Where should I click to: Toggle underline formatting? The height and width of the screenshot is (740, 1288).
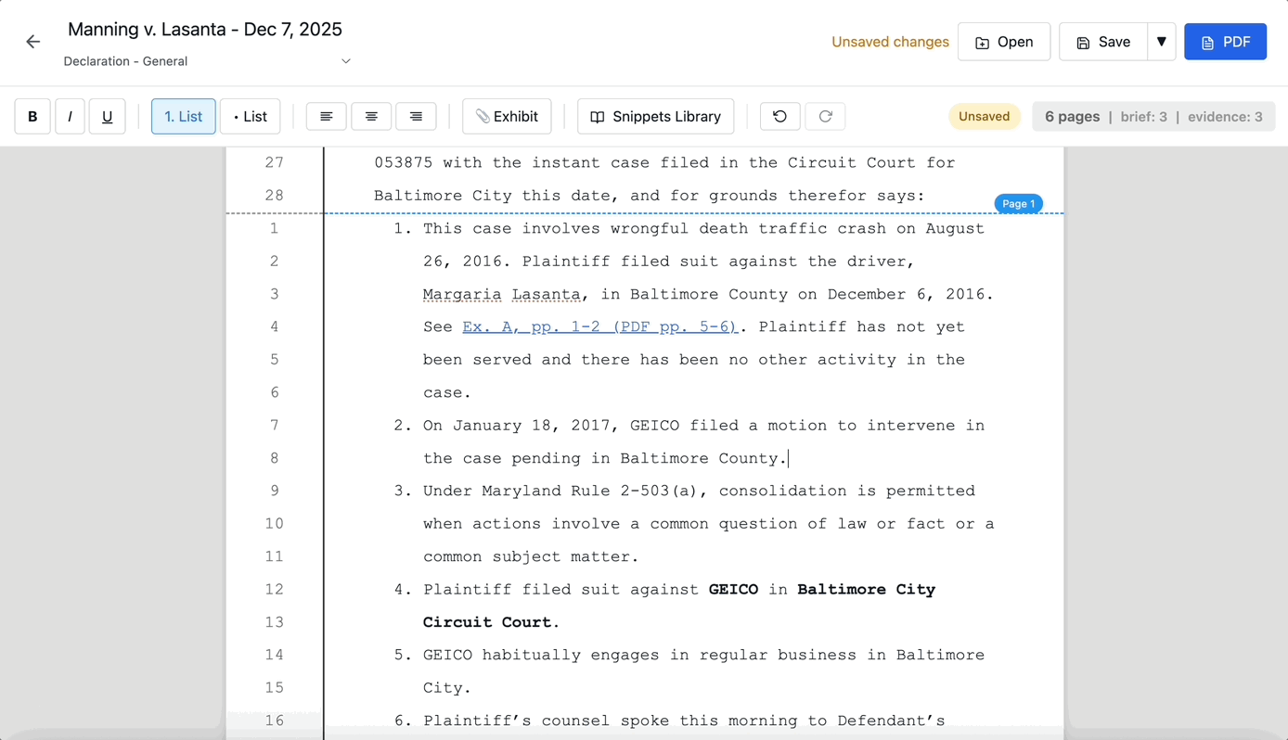[107, 116]
